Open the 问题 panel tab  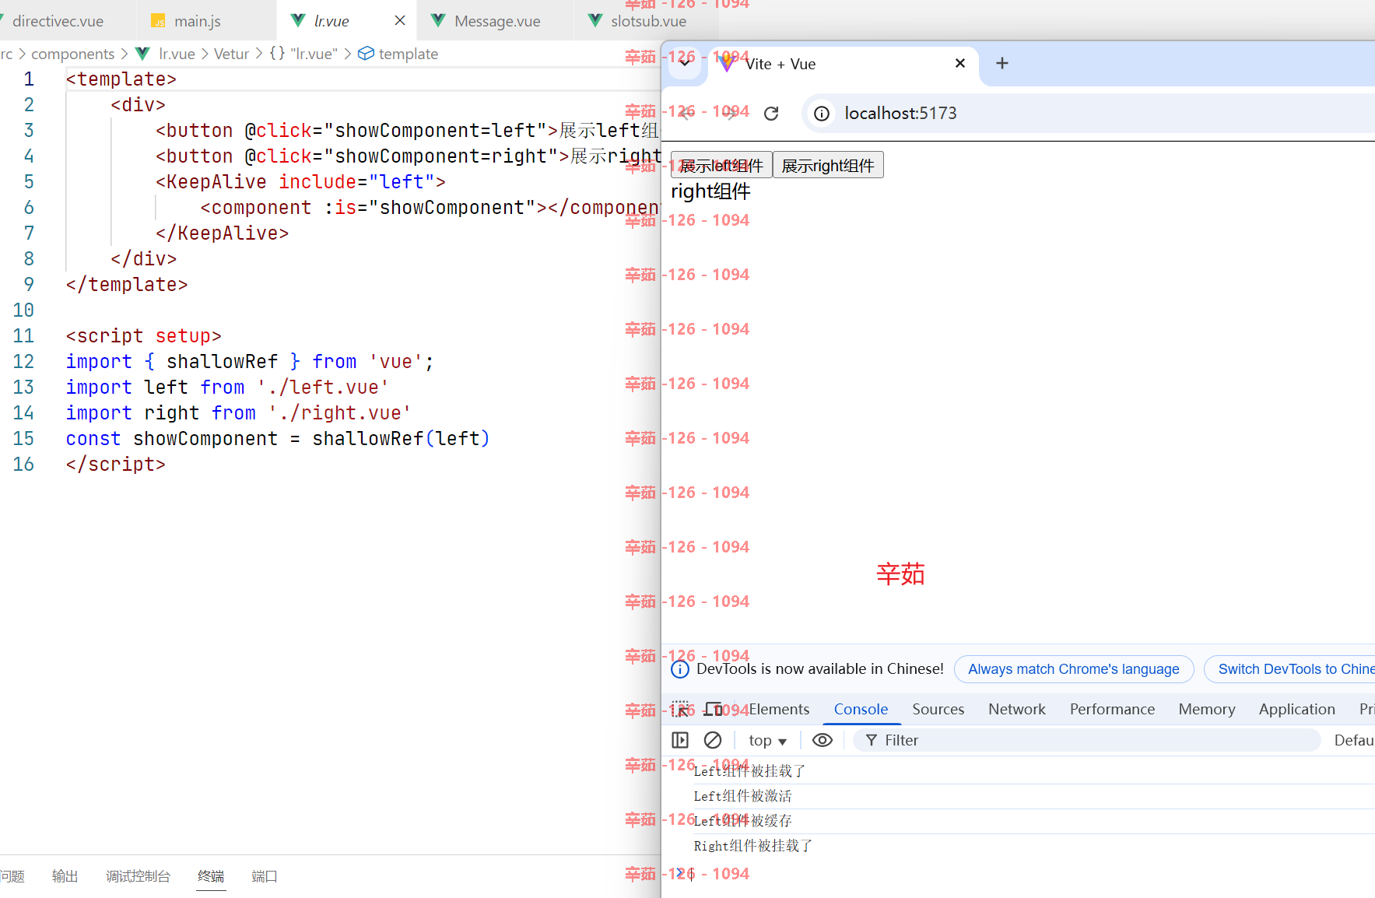12,876
